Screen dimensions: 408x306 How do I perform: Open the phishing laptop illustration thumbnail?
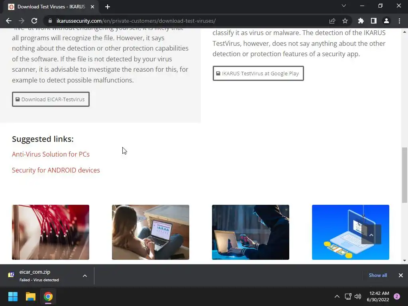coord(351,232)
